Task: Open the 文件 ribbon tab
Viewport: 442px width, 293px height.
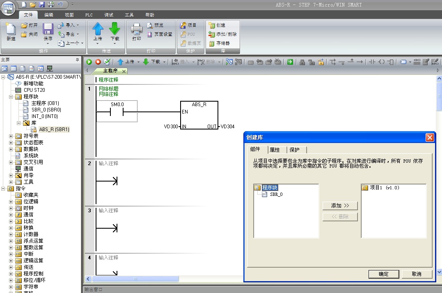Action: coord(28,15)
